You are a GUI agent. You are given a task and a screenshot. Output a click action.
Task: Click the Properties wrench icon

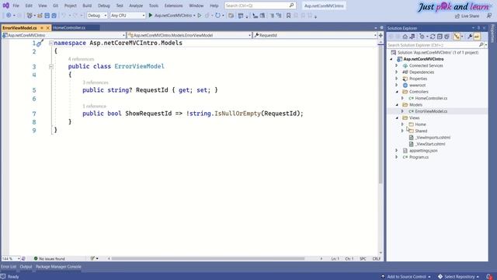click(x=470, y=37)
